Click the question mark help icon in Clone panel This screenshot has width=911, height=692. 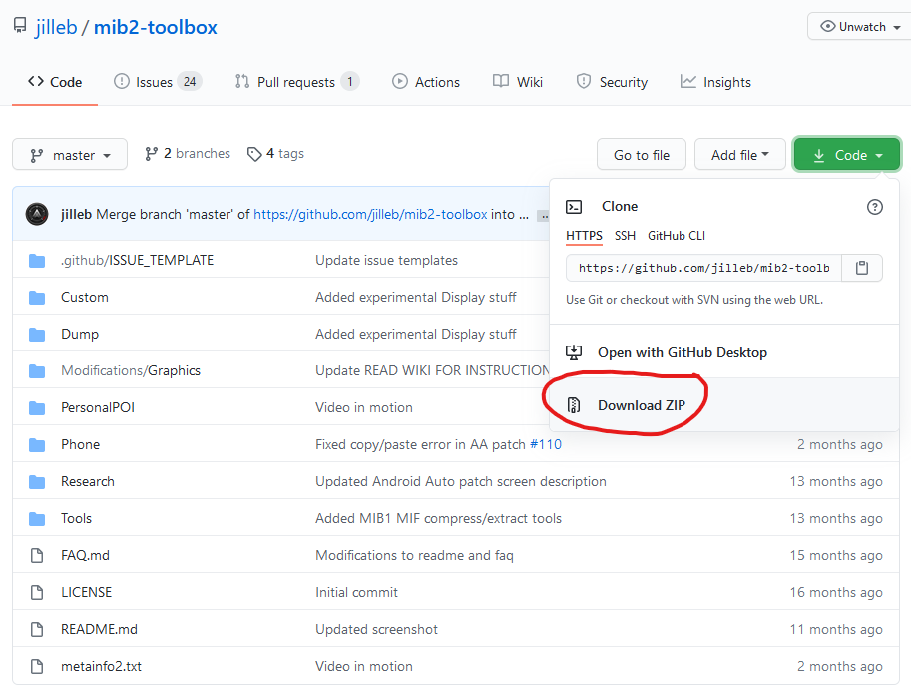(x=875, y=207)
